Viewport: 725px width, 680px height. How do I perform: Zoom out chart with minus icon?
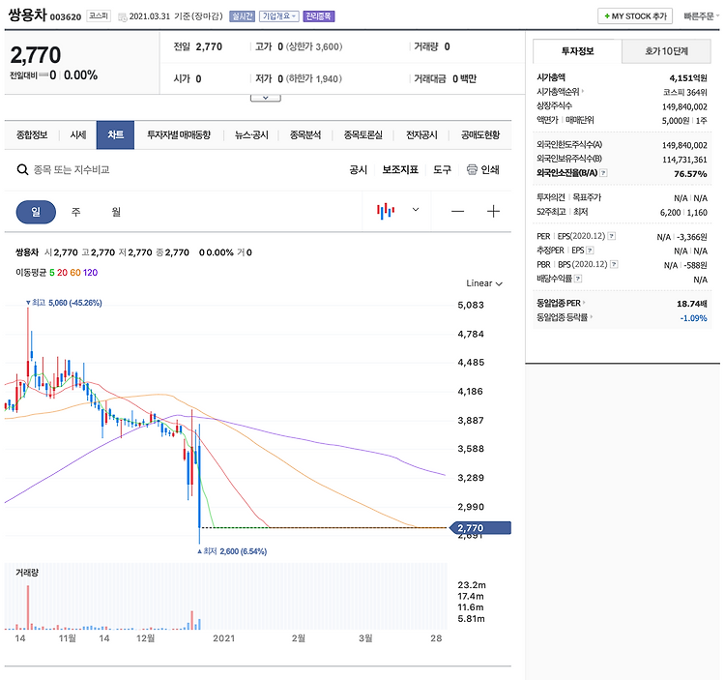pos(458,212)
